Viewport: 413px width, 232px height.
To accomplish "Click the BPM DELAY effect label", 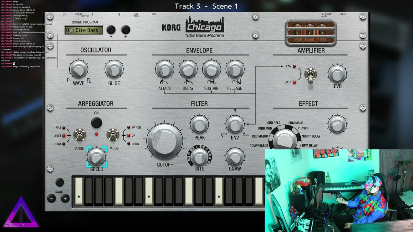I will pos(310,145).
